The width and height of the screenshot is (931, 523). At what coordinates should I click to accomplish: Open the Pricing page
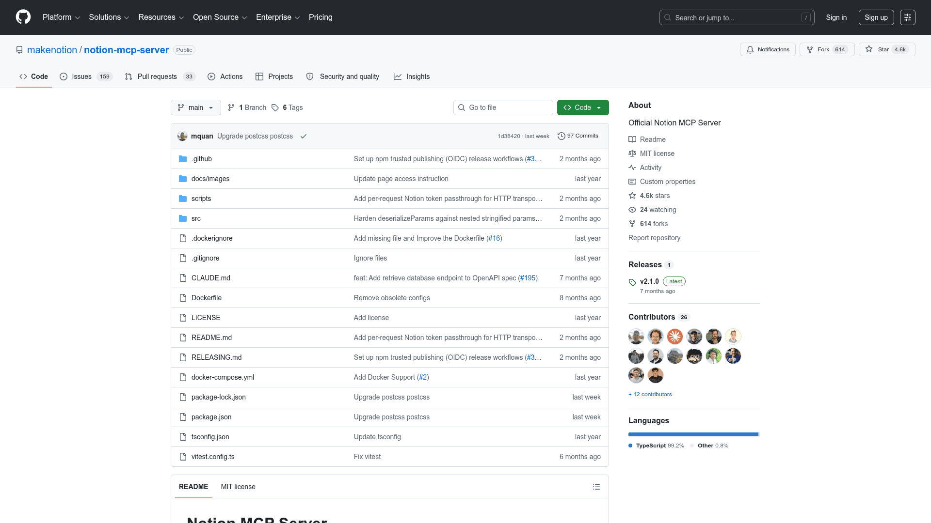click(x=321, y=17)
